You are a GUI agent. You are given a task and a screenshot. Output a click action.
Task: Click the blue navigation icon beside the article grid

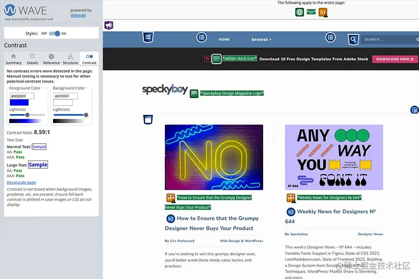point(148,120)
